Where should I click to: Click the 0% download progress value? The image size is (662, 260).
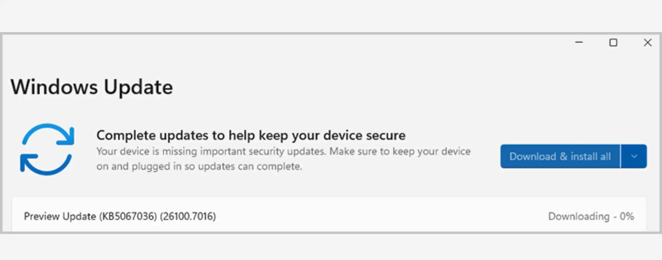627,216
